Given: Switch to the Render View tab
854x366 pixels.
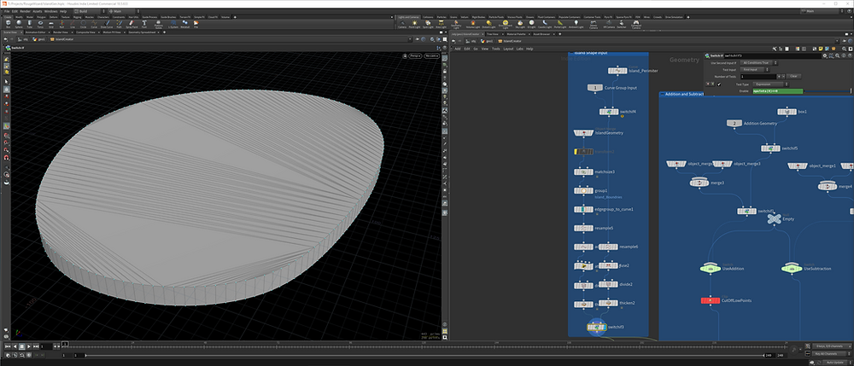Looking at the screenshot, I should (x=61, y=32).
